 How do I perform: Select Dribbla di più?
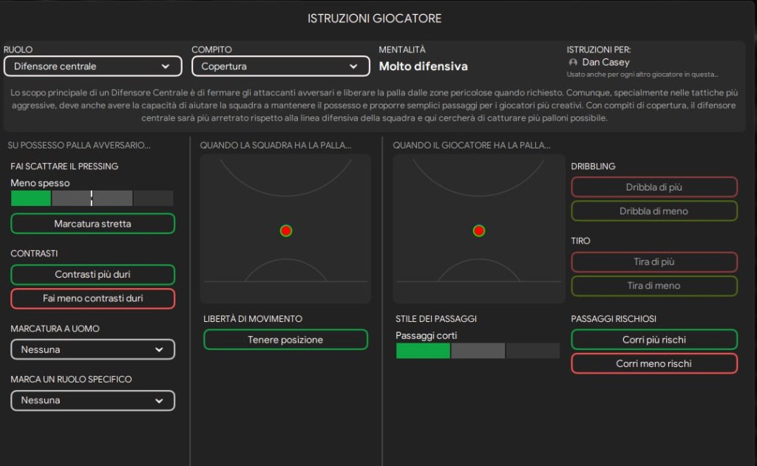pyautogui.click(x=654, y=187)
